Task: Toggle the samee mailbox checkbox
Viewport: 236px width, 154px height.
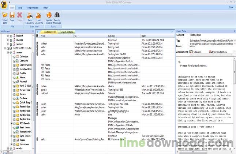Action: 11,44
